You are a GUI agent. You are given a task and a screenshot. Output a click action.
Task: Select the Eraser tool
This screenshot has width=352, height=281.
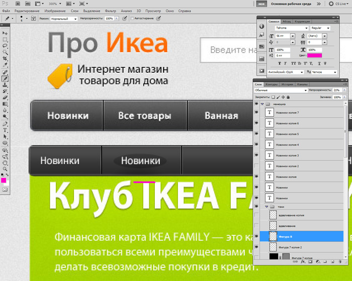point(5,97)
